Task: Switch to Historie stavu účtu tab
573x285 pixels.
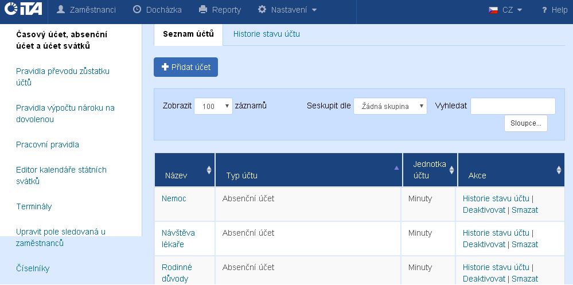Action: (x=266, y=34)
